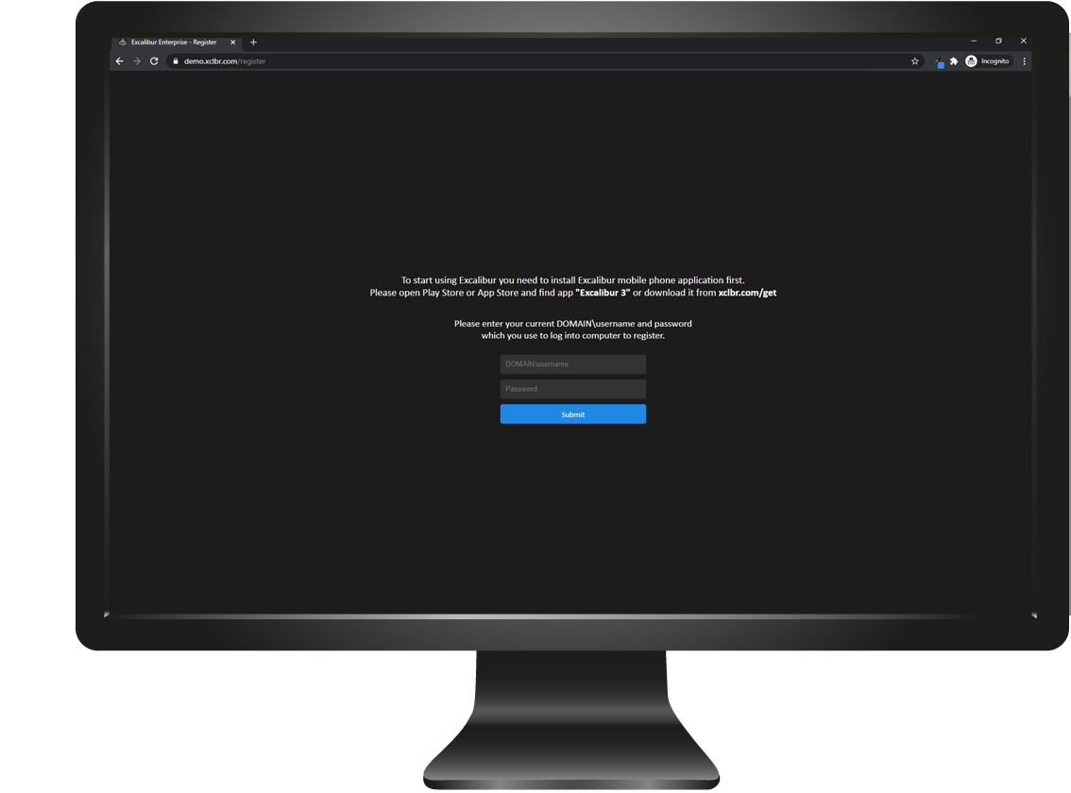
Task: Select the Excalibur Enterprise - Register tab
Action: [175, 42]
